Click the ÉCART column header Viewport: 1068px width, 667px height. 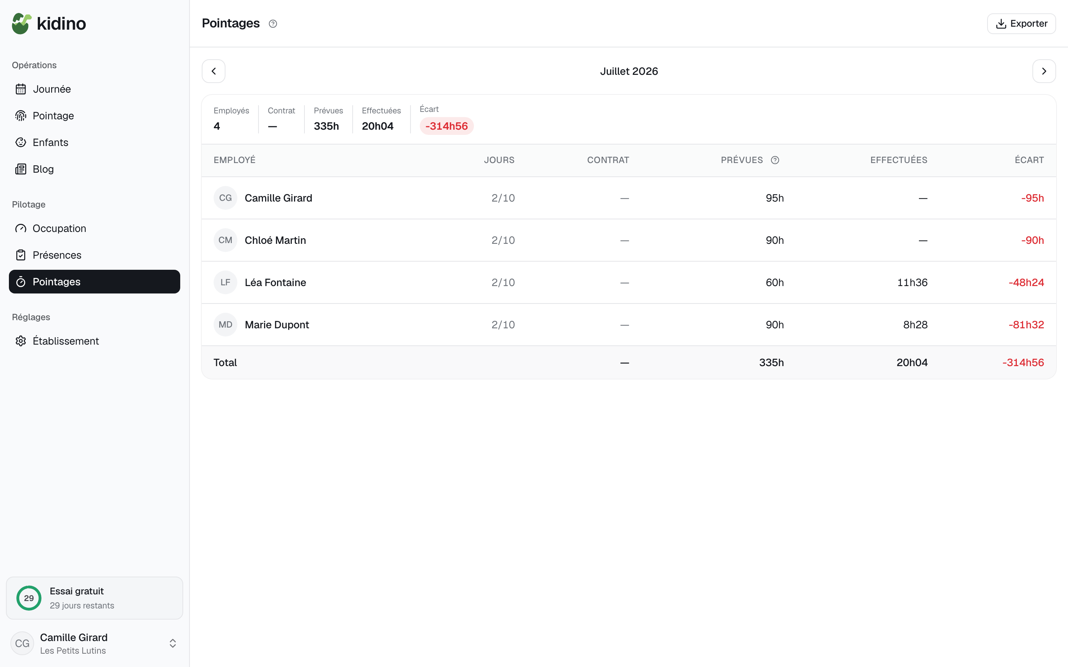1029,160
